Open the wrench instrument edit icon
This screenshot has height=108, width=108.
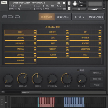point(4,2)
